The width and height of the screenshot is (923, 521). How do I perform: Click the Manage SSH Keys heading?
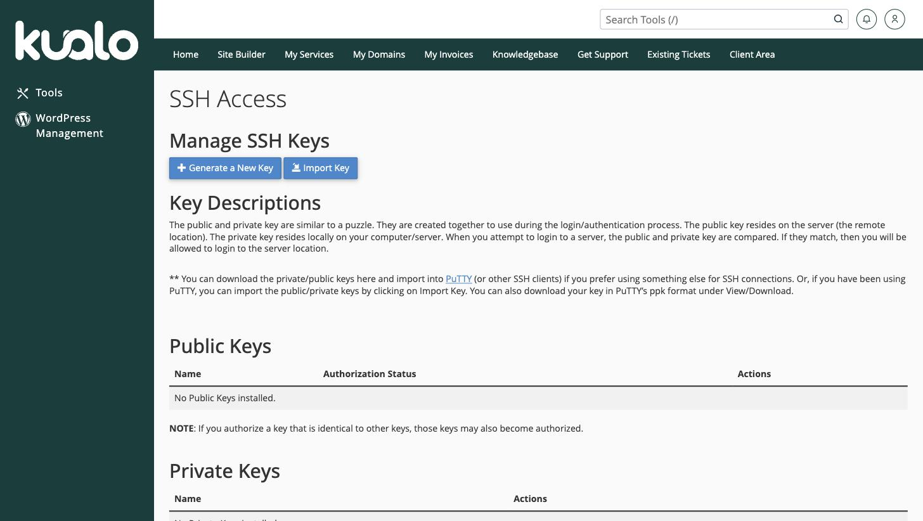point(249,141)
